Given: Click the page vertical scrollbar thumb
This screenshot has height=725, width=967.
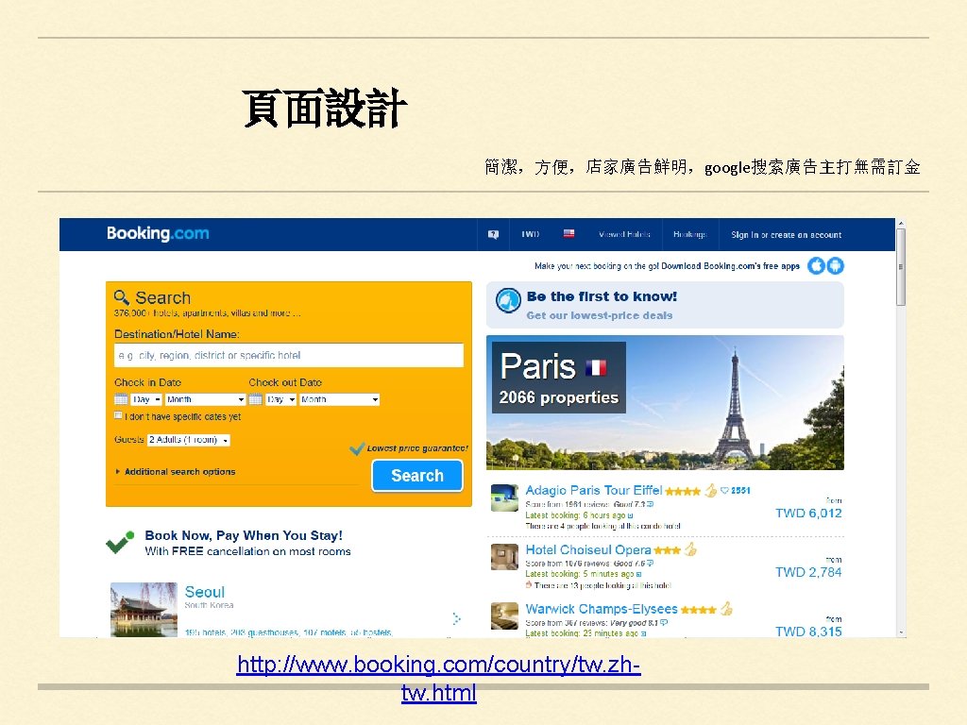Looking at the screenshot, I should point(901,267).
